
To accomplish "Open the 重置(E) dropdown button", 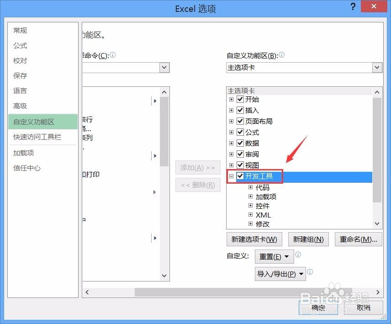I will [275, 257].
